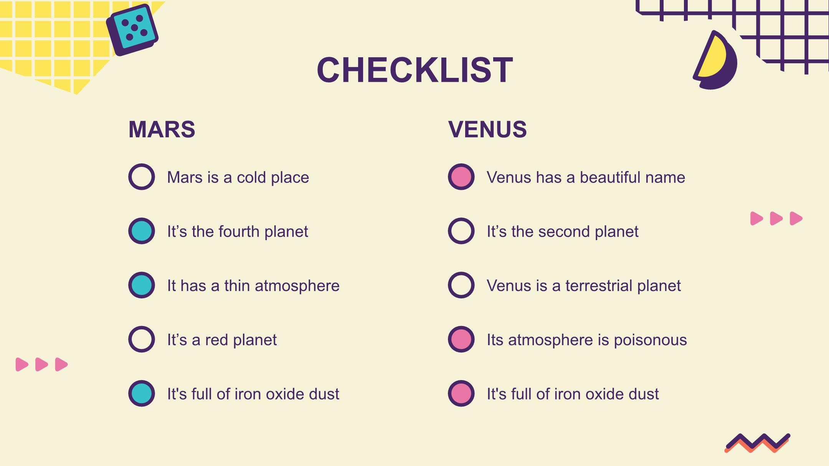Toggle the 'It has a thin atmosphere' circle
The width and height of the screenshot is (829, 466).
point(142,285)
